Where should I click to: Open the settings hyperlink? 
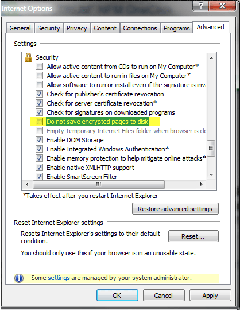[59, 278]
